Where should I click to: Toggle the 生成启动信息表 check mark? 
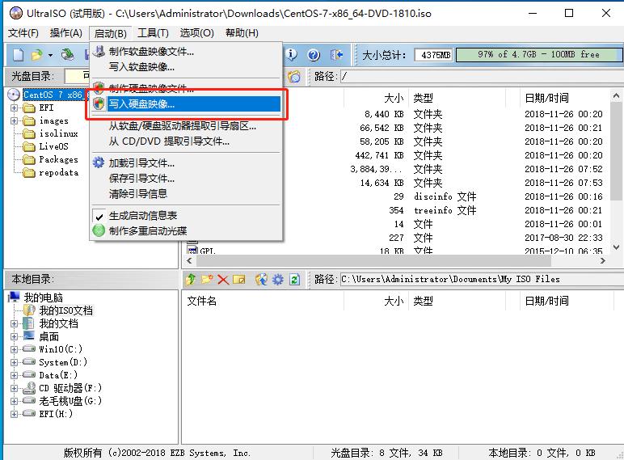[x=99, y=216]
